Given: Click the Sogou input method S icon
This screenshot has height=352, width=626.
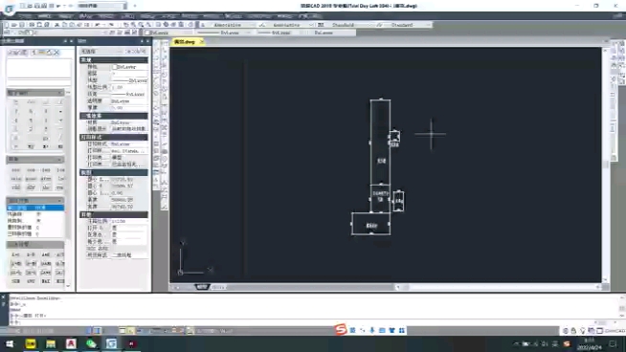Looking at the screenshot, I should [341, 330].
